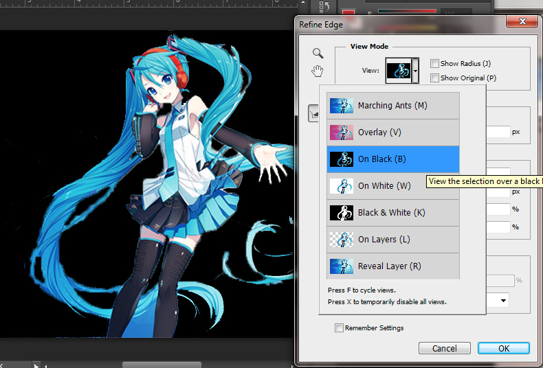Image resolution: width=543 pixels, height=368 pixels.
Task: Select the Zoom tool in Refine Edge
Action: 318,53
